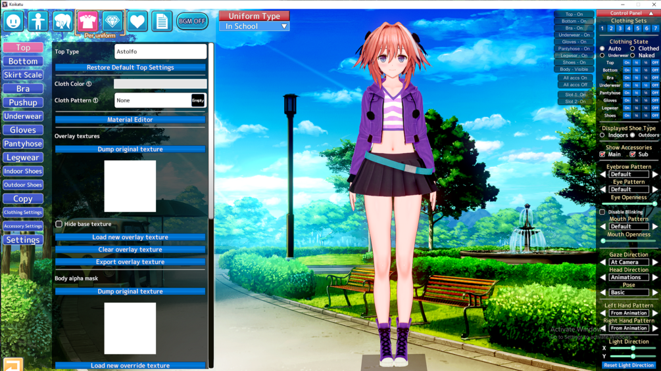Click next arrow for Mouth Pattern
661x371 pixels.
tap(655, 227)
